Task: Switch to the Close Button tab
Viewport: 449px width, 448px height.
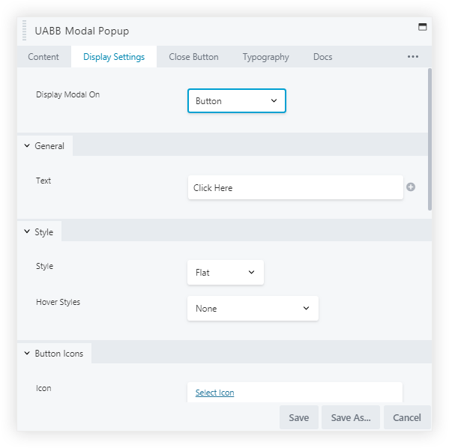Action: [193, 57]
